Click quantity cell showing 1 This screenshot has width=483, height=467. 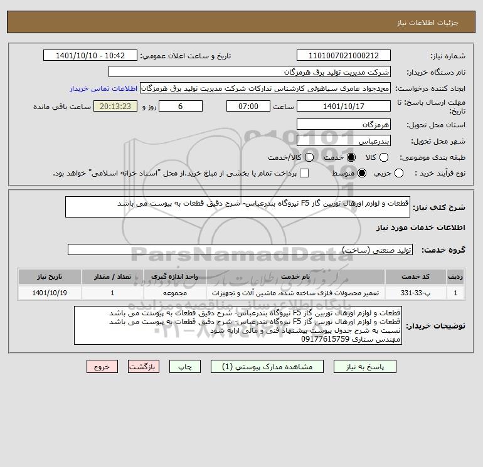pyautogui.click(x=112, y=293)
